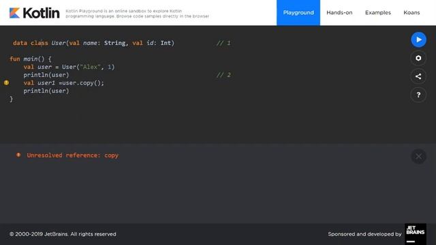Open the Koans tab
Image resolution: width=436 pixels, height=245 pixels.
click(x=411, y=13)
